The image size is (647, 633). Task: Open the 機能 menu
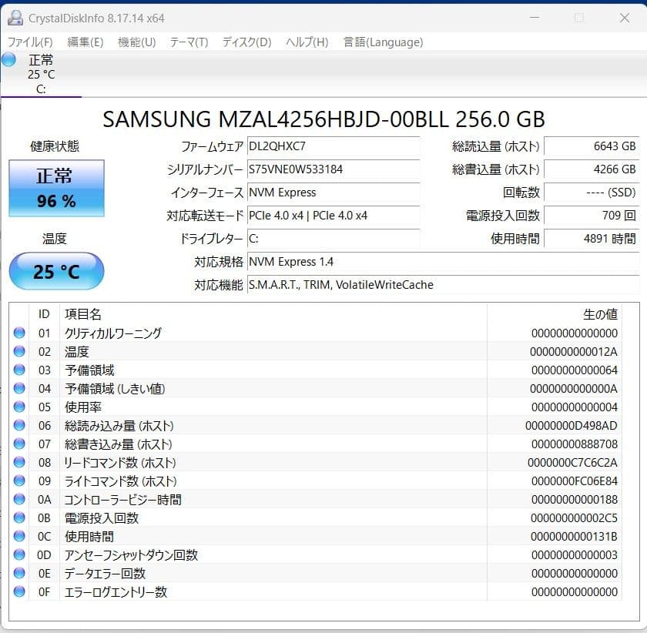(136, 42)
